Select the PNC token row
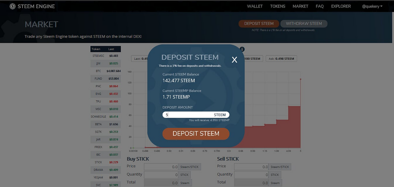The height and width of the screenshot is (187, 394). tap(106, 86)
